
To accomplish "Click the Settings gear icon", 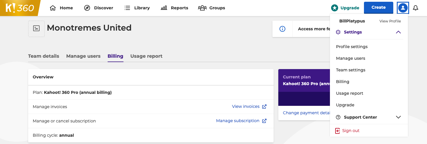I will 338,32.
